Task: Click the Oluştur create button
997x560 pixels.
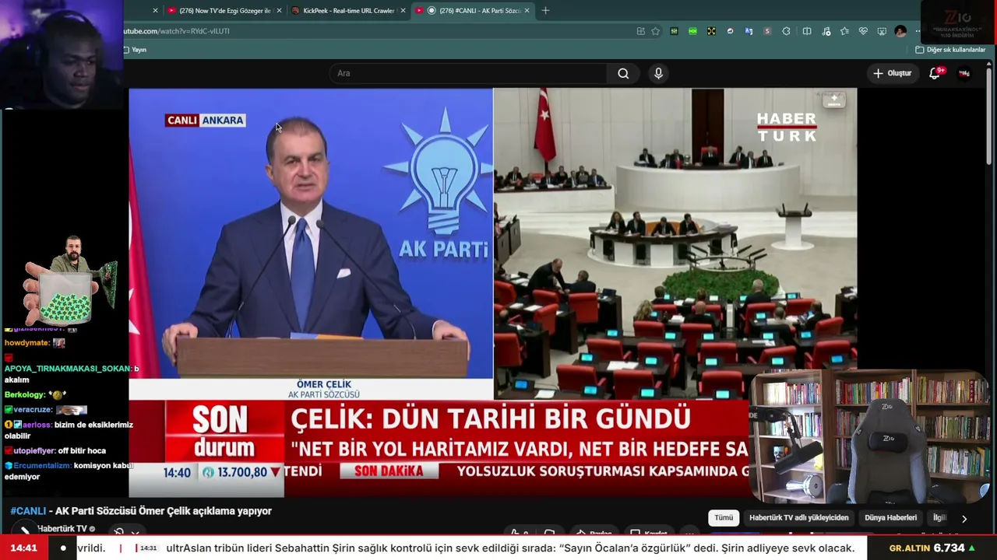Action: click(x=892, y=73)
